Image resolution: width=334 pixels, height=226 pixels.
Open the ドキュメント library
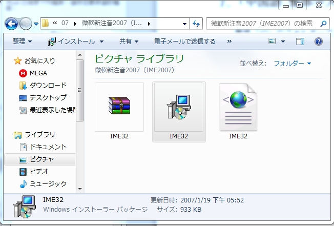[43, 147]
